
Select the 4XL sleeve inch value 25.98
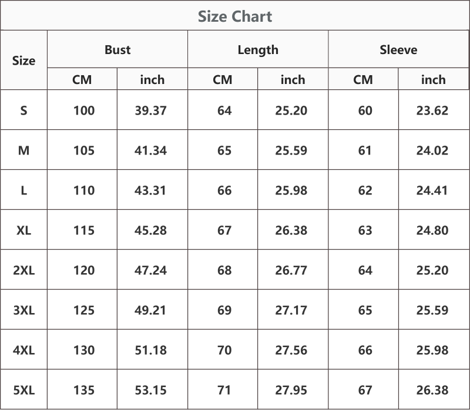[432, 350]
